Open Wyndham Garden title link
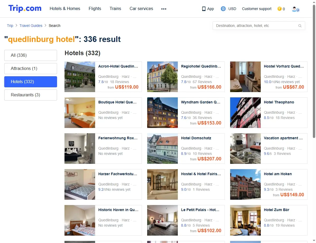Viewport: 316px width, 243px height. (x=201, y=102)
